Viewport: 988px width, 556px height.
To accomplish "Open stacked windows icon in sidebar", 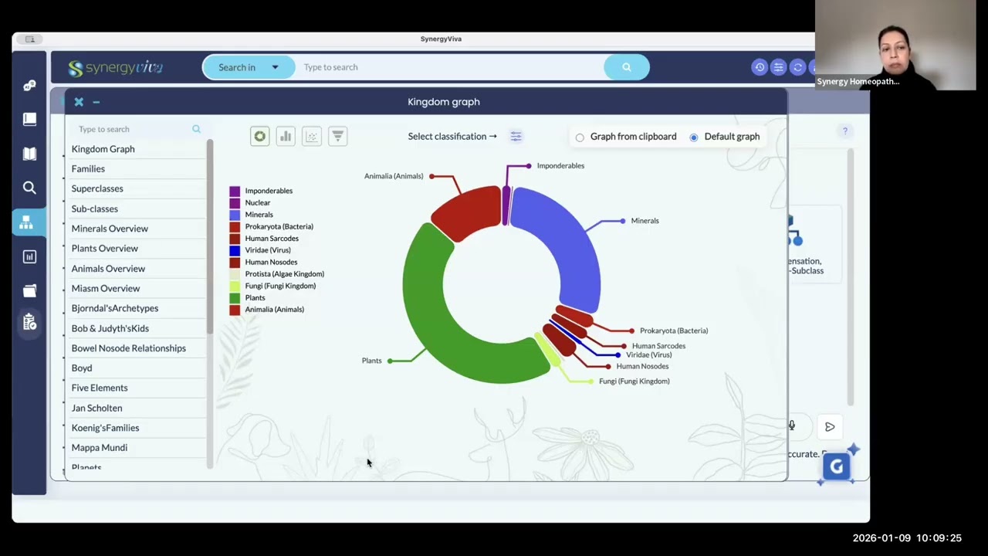I will pos(29,290).
